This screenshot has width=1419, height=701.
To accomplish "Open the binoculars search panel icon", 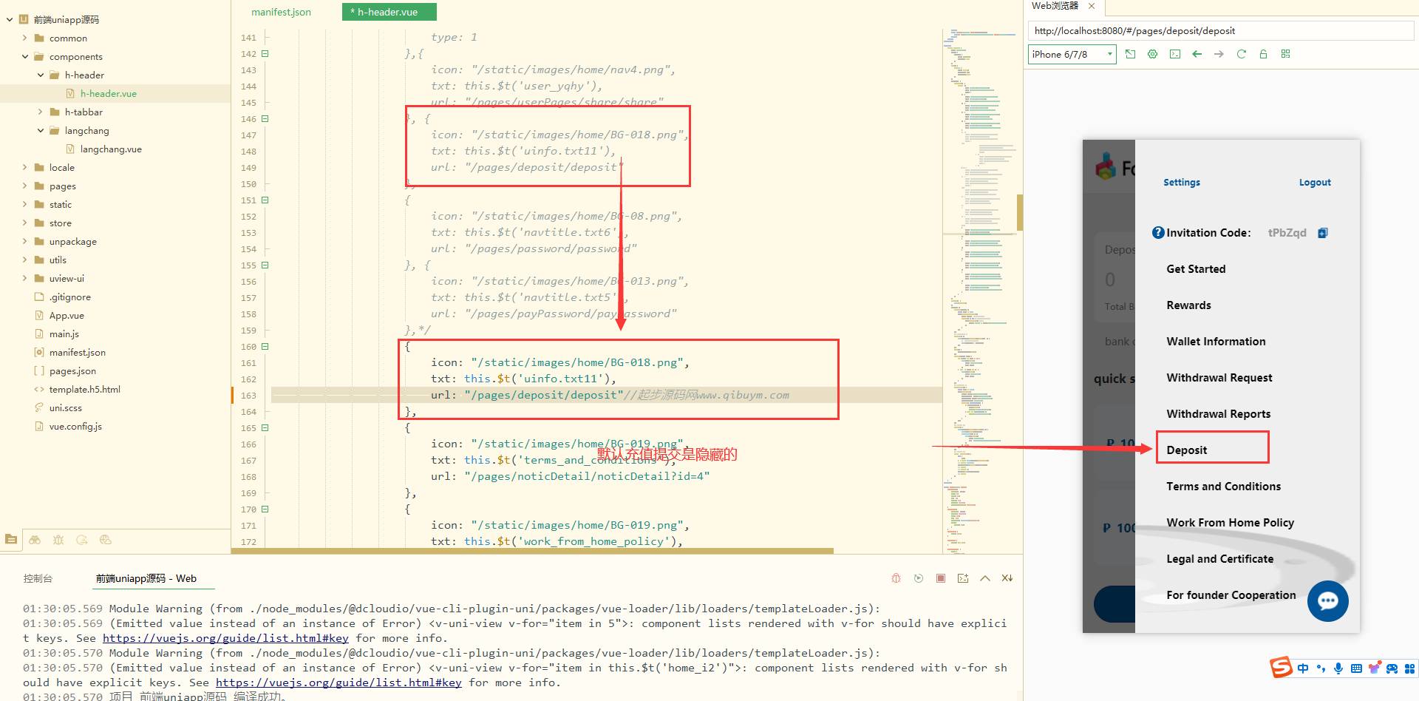I will 35,540.
